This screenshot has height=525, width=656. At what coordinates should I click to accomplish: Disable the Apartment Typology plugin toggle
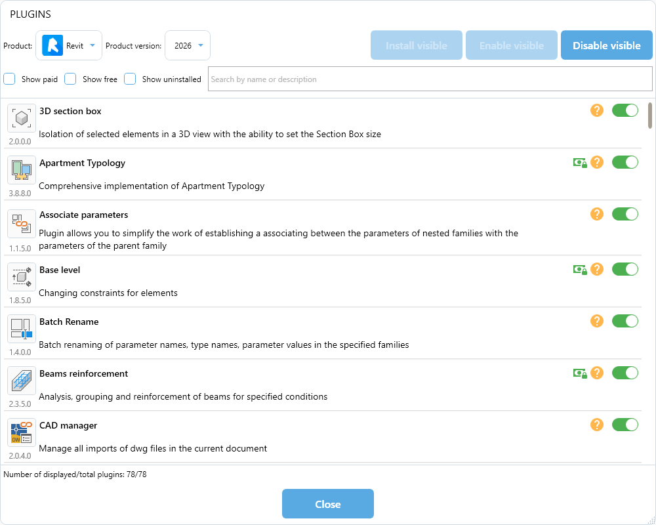point(625,162)
